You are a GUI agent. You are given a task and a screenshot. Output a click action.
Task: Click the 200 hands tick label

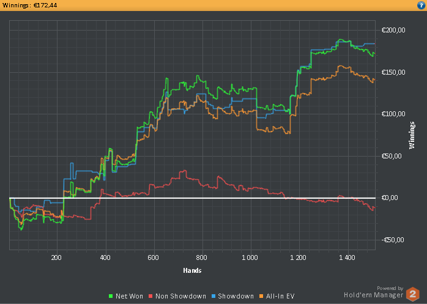[56, 258]
